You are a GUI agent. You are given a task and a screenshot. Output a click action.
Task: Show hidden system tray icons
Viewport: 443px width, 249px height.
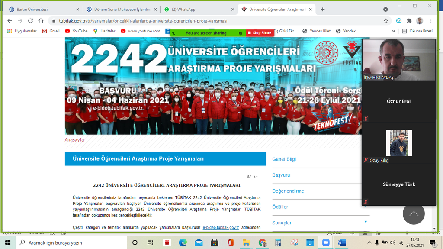[369, 243]
